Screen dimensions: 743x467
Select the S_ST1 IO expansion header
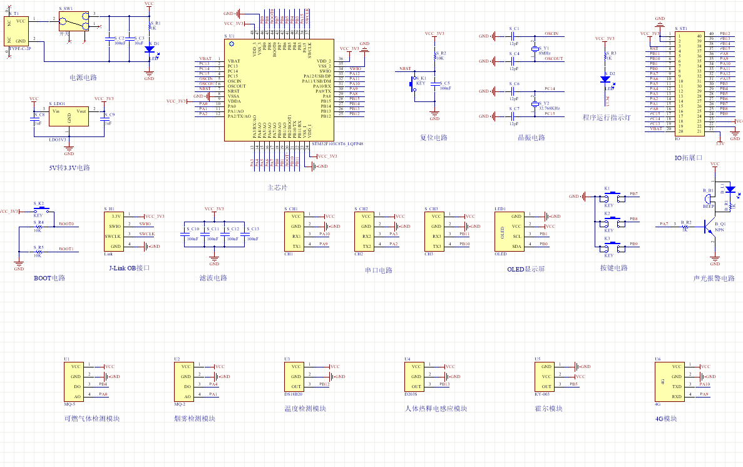pos(689,84)
